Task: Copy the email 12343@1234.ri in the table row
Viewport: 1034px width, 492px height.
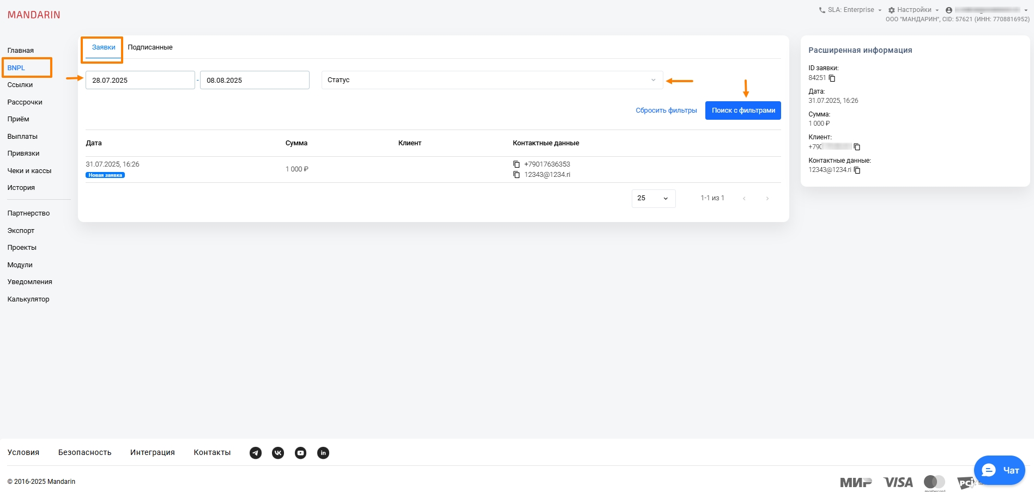Action: pos(516,175)
